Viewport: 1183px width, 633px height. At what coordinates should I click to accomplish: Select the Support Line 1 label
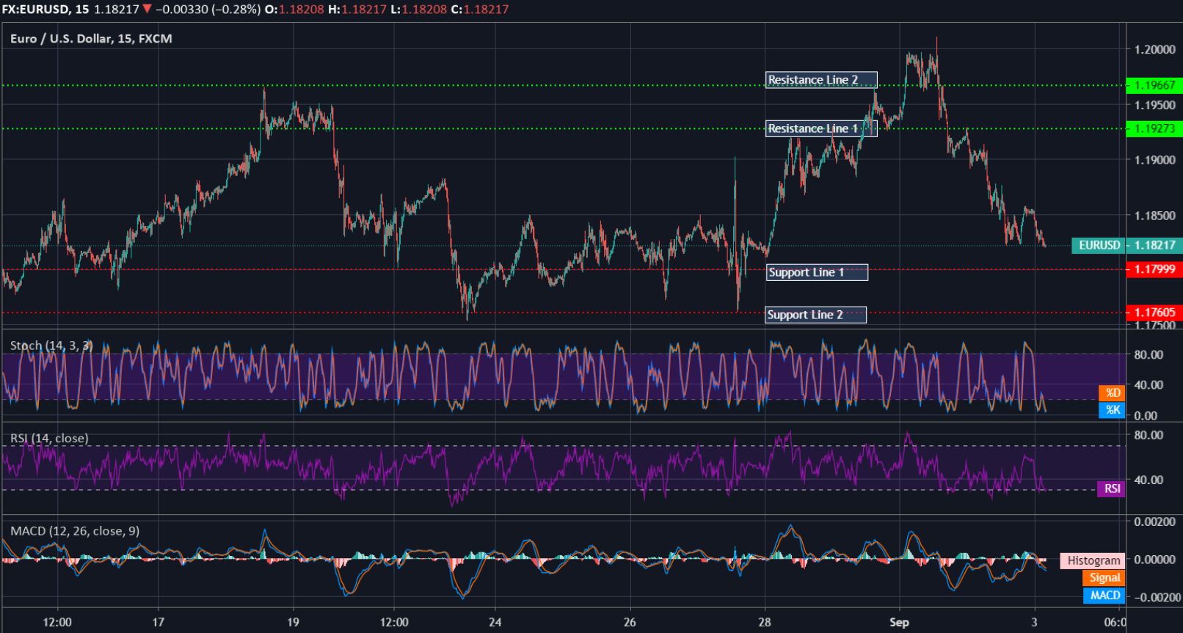coord(817,272)
